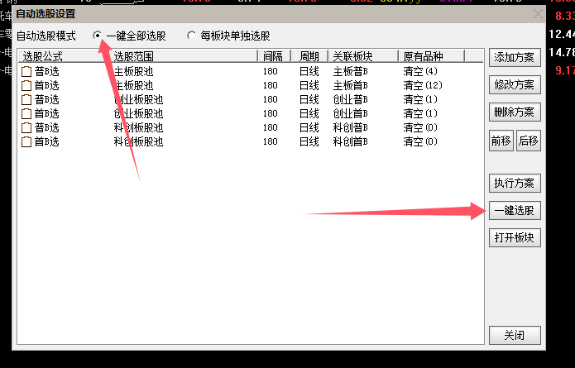Click the 修改方案 button

(515, 84)
